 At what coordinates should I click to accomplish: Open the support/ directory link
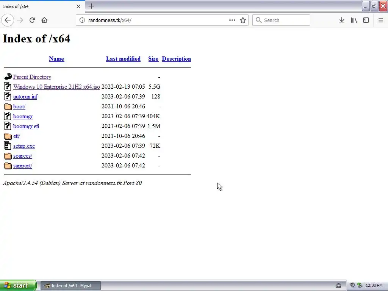23,166
